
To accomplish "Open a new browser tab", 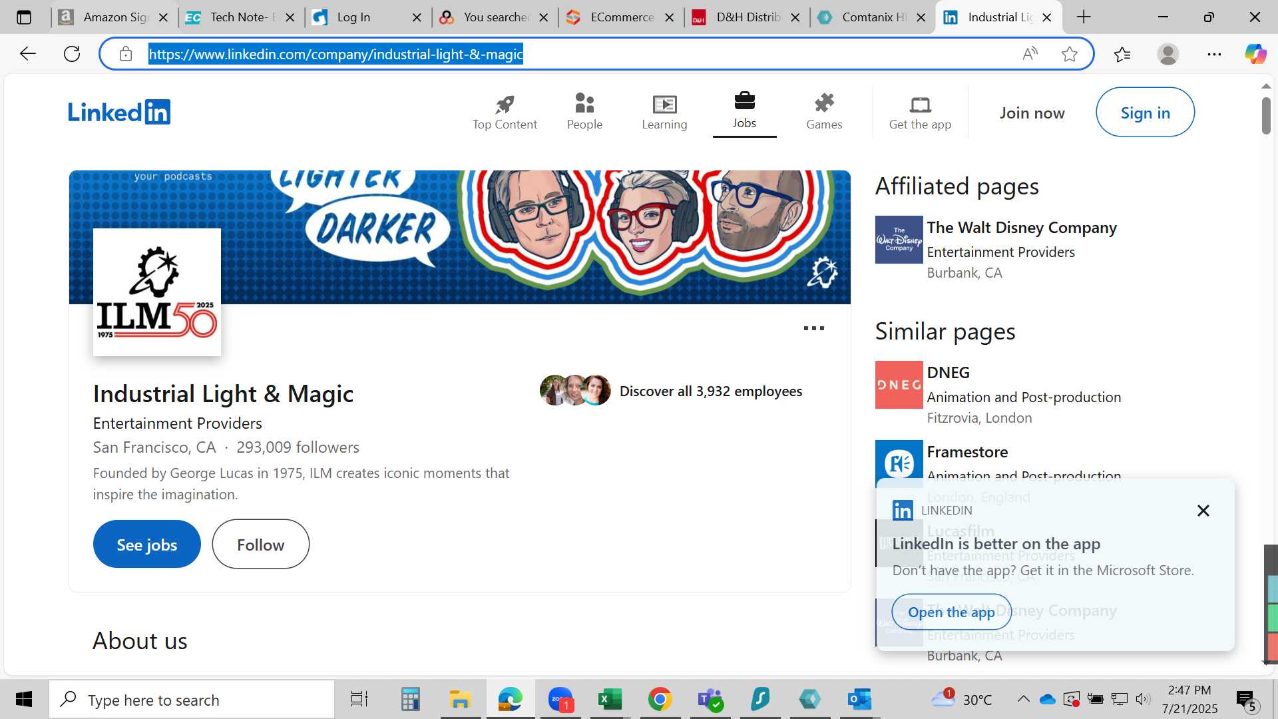I will click(x=1084, y=17).
